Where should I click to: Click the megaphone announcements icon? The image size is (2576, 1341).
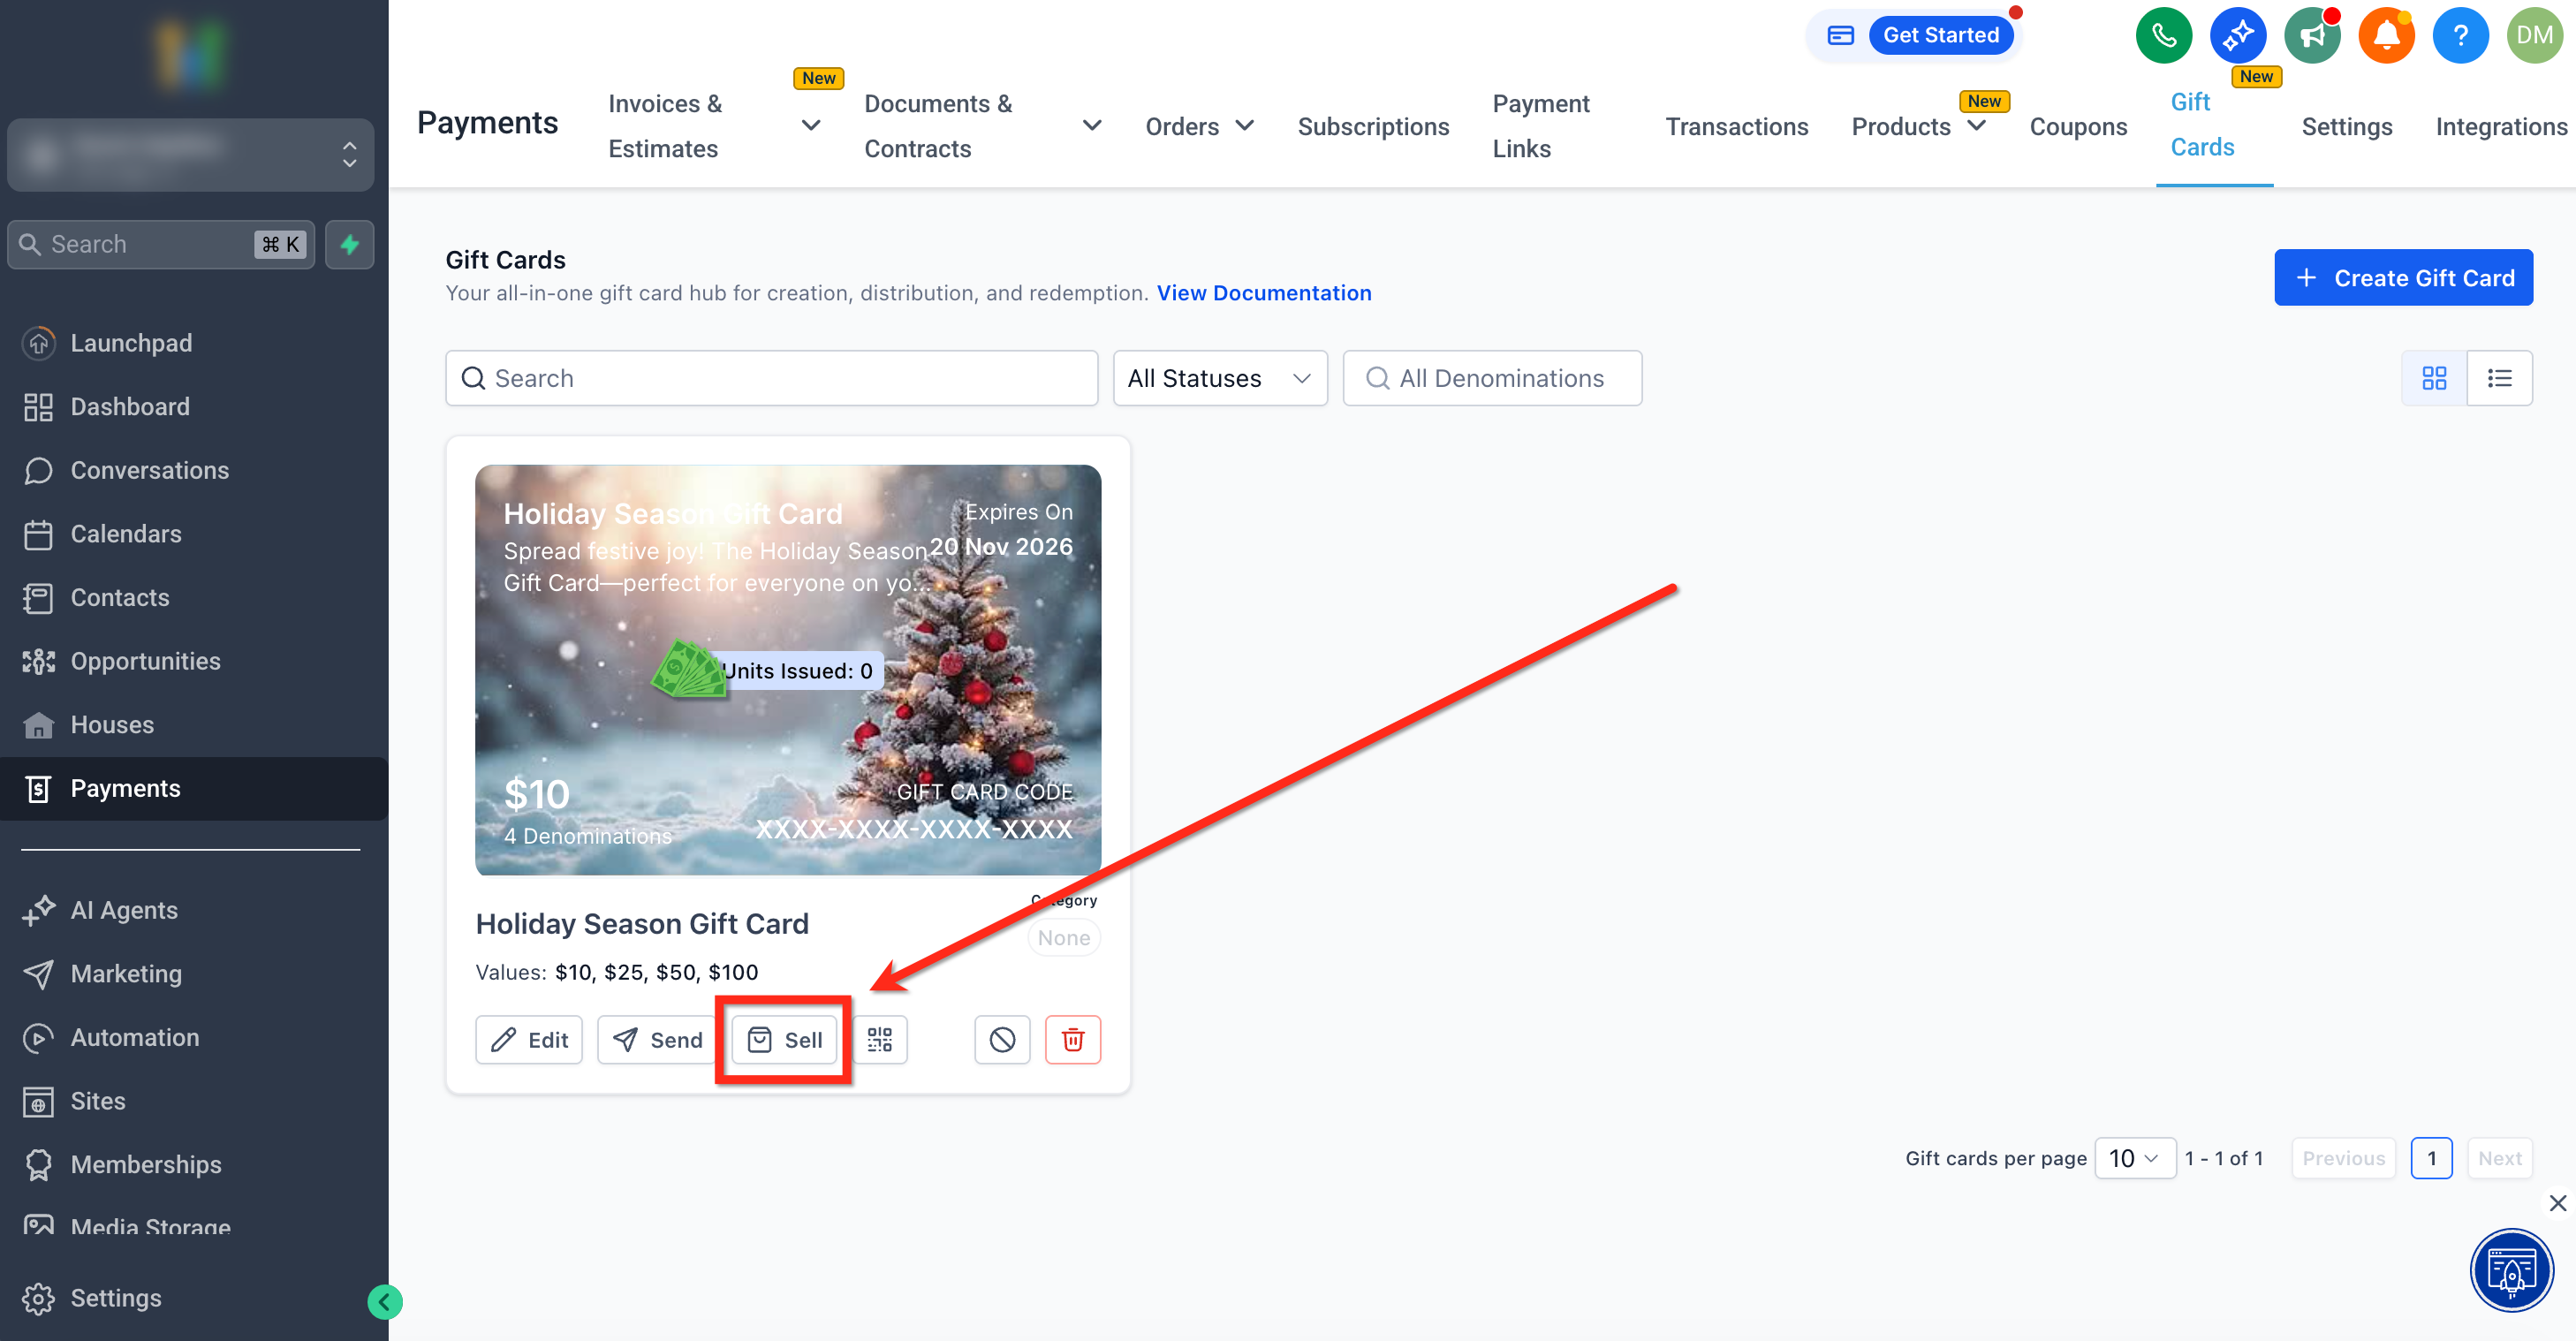click(x=2311, y=35)
